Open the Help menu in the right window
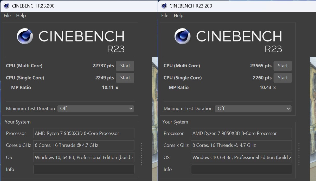 [x=178, y=16]
